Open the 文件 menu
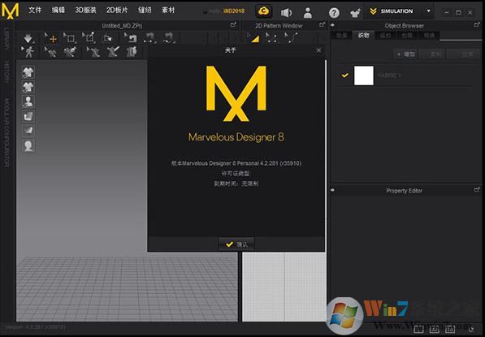 click(35, 11)
